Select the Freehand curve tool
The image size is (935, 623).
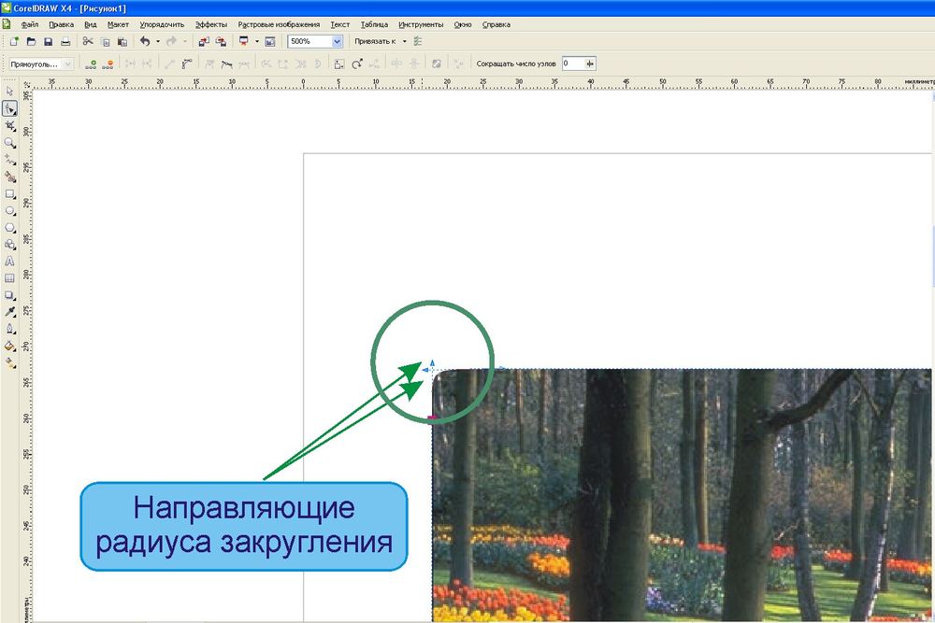click(x=9, y=160)
